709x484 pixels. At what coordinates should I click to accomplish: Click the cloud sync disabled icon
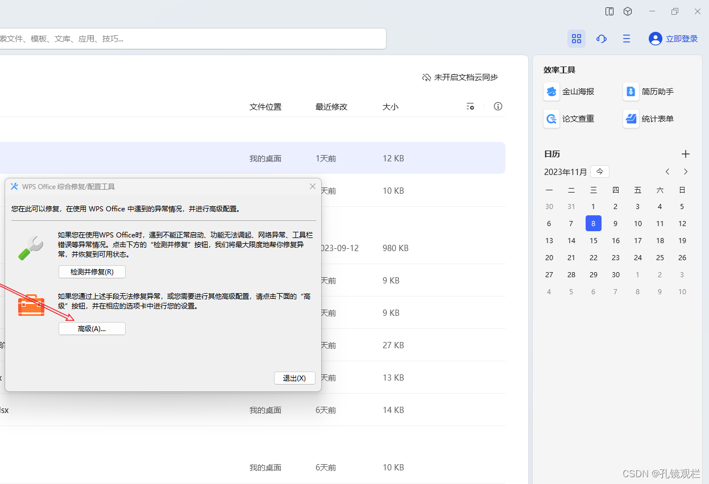point(426,77)
